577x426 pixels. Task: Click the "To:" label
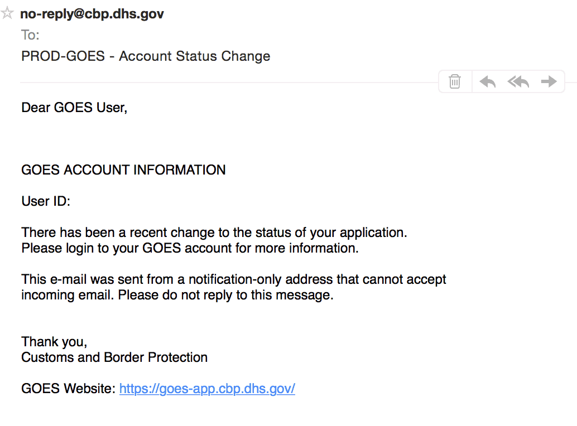(30, 35)
